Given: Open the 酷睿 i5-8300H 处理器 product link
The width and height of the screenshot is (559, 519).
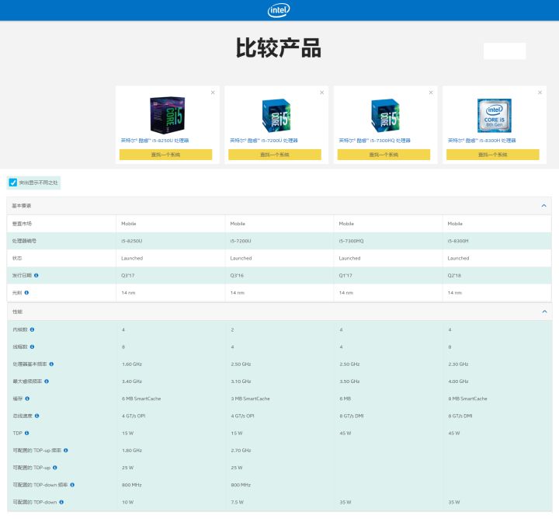Looking at the screenshot, I should [481, 141].
